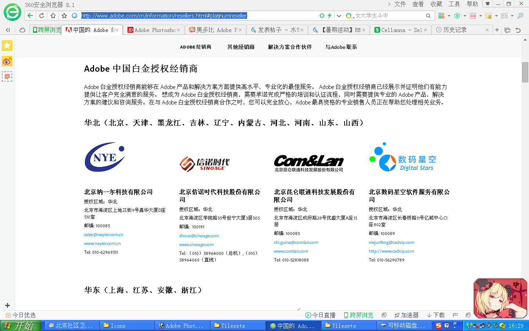Viewport: 529px width, 331px height.
Task: Click the 跨屏浏览 button on tab bar
Action: (47, 30)
